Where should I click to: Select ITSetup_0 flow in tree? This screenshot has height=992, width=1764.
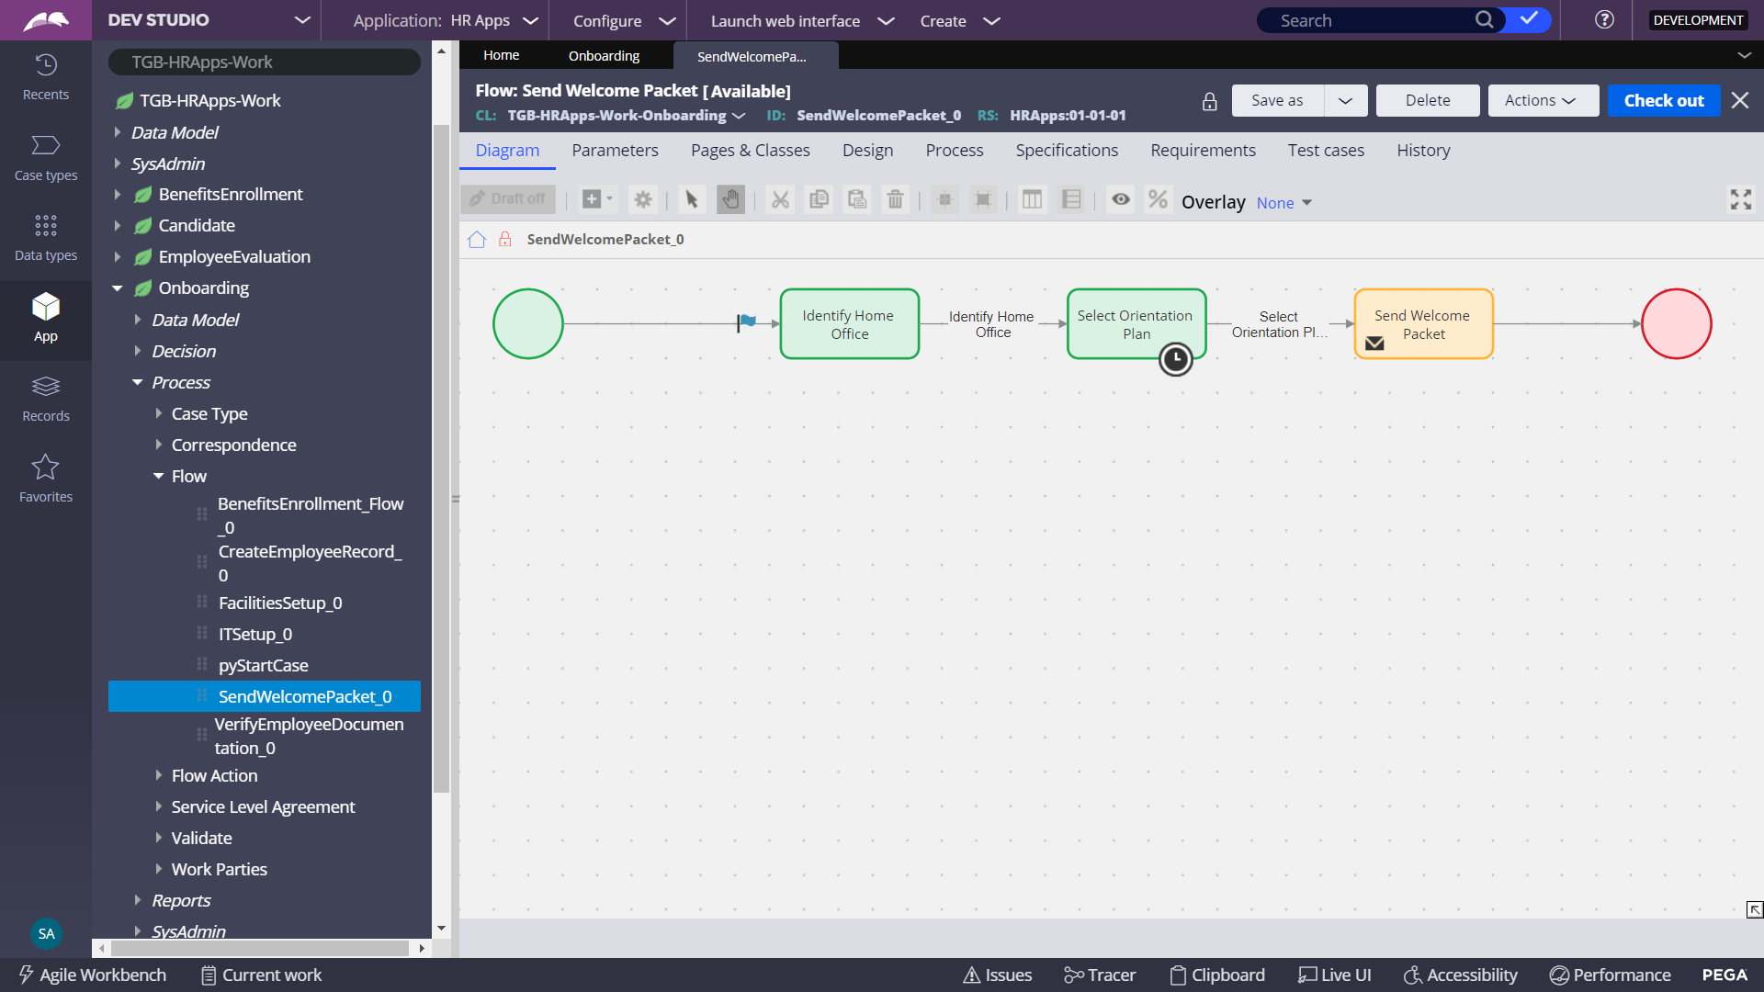254,635
